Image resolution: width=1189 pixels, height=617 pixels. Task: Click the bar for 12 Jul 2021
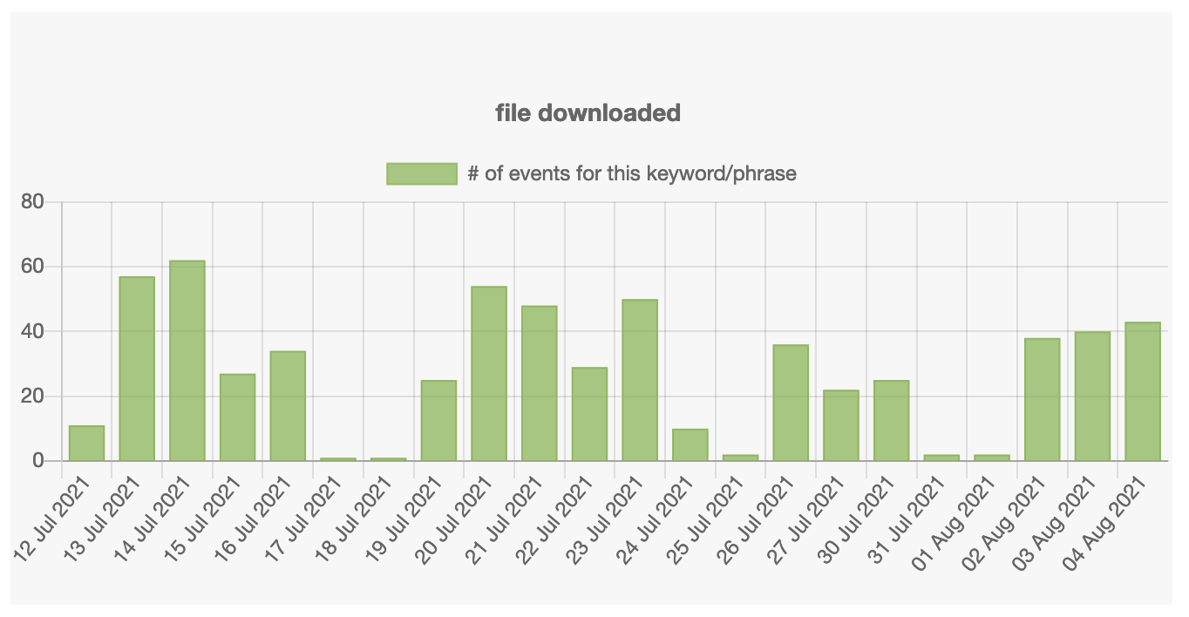tap(86, 443)
